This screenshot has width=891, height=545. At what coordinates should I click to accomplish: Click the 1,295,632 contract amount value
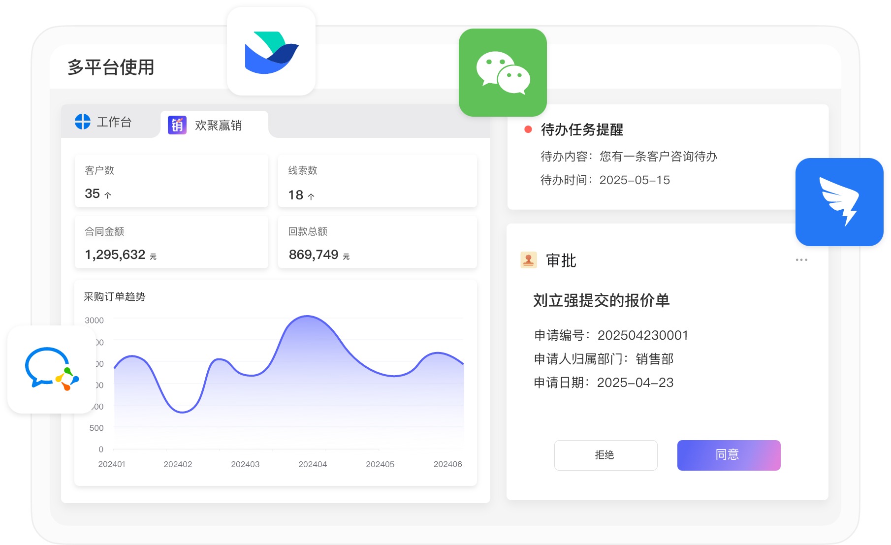[x=115, y=255]
